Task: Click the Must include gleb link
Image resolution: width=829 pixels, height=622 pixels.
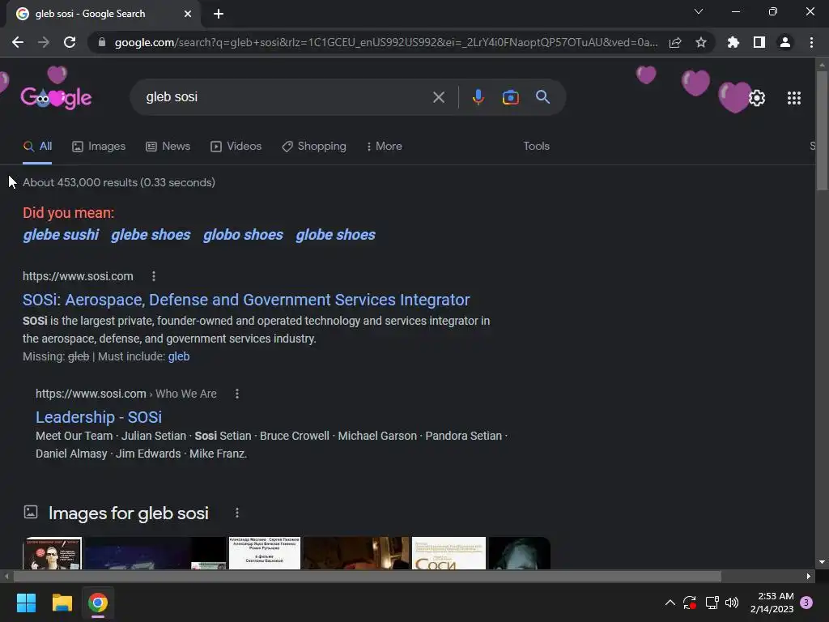Action: click(179, 356)
